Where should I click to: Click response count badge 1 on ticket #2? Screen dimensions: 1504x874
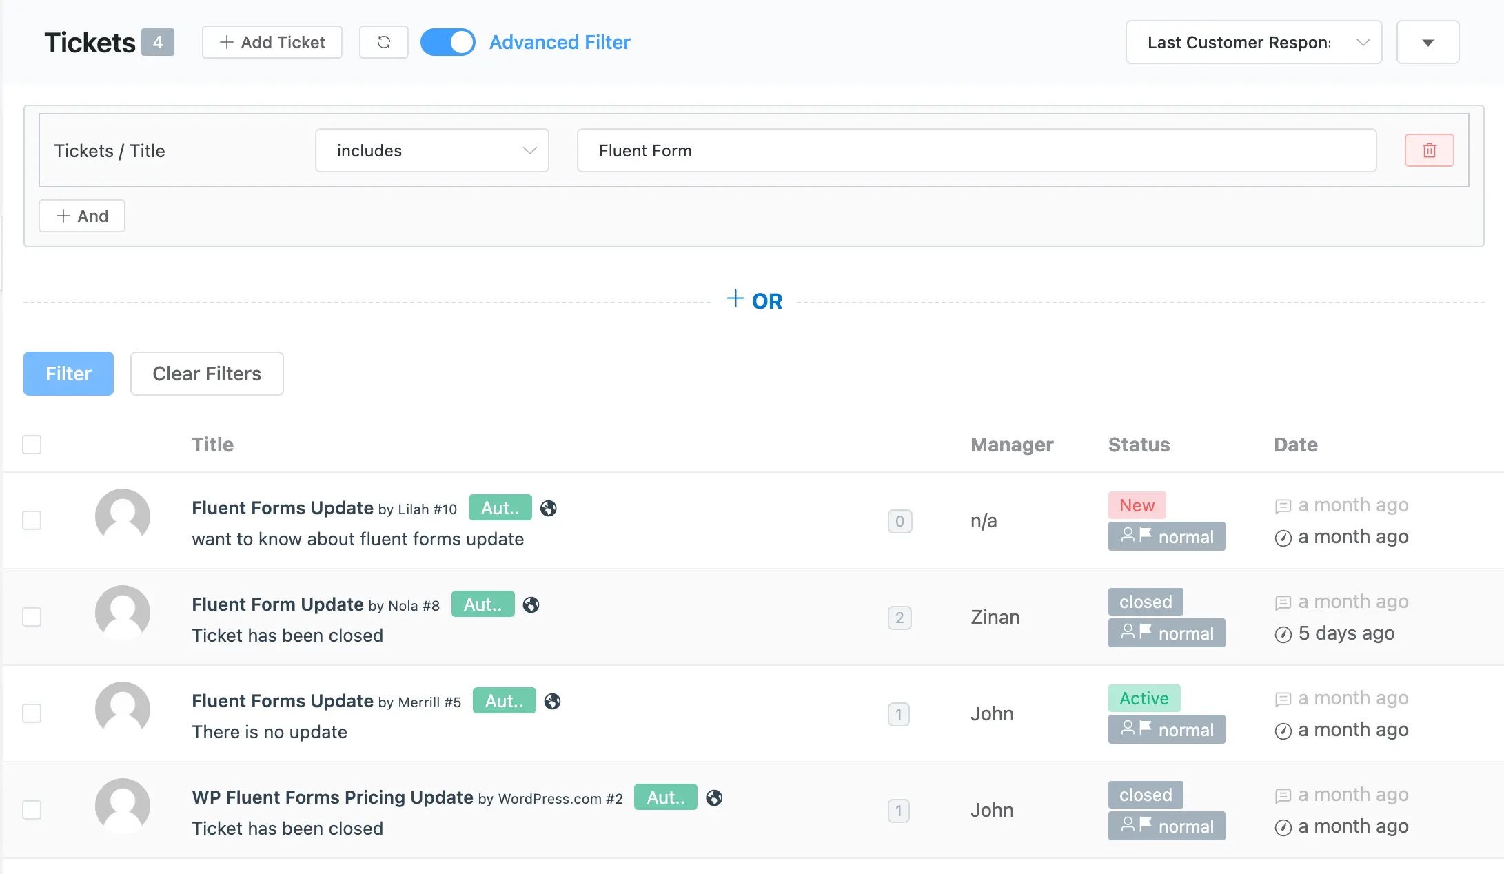point(898,811)
